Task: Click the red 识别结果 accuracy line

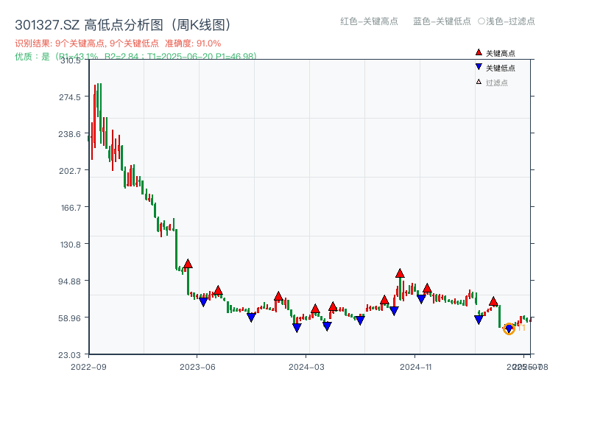Action: (118, 43)
